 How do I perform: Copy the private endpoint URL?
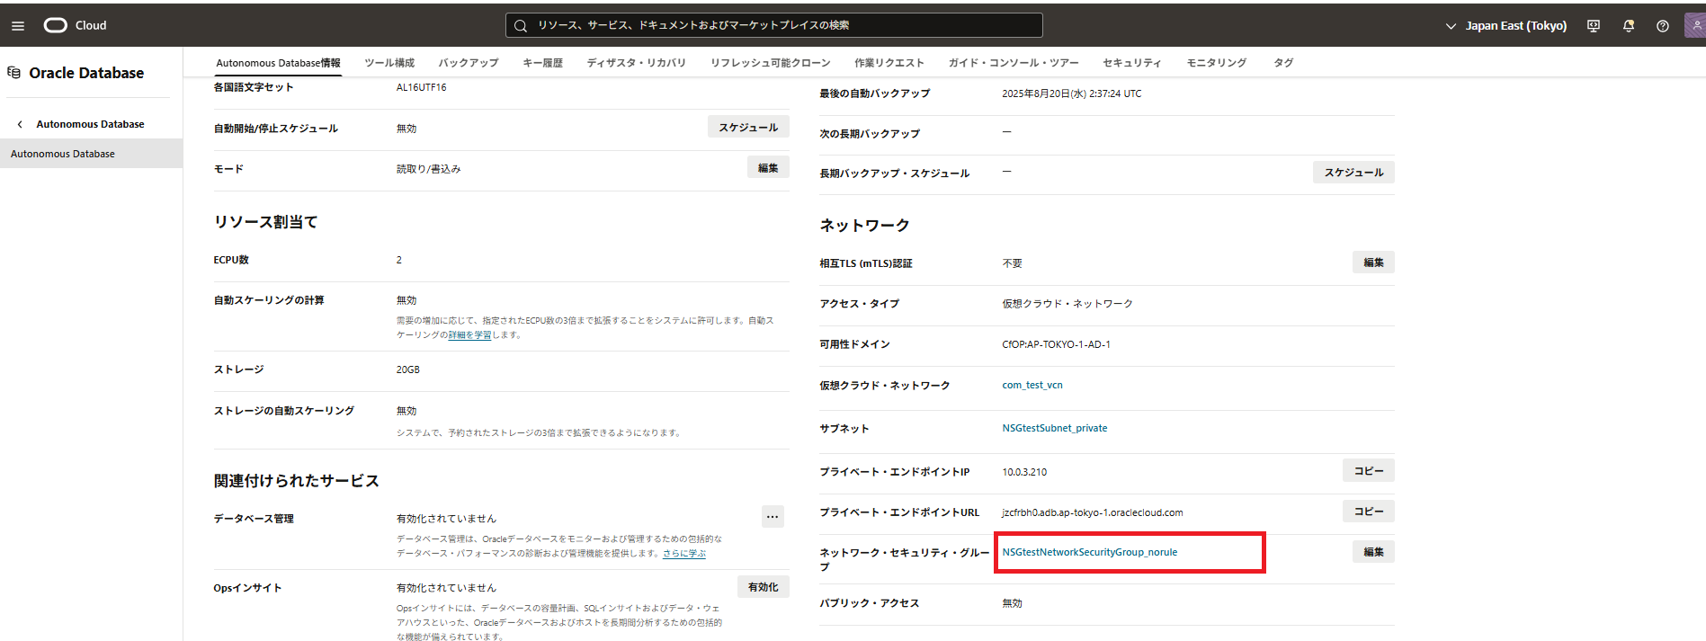[x=1369, y=511]
